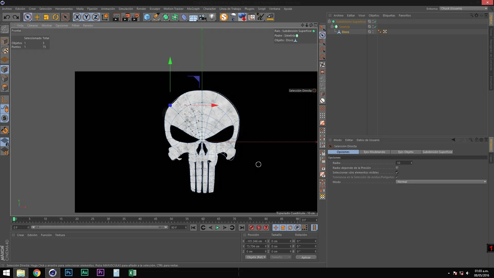Click the timeline preview range slider
Image resolution: width=494 pixels, height=278 pixels.
100,227
